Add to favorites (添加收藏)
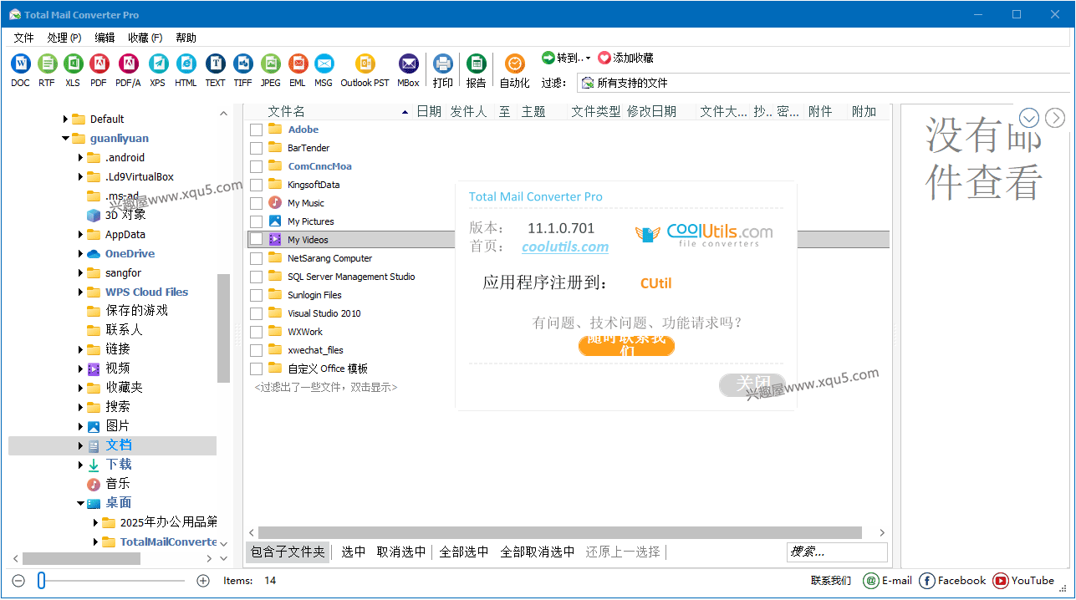 [x=625, y=58]
